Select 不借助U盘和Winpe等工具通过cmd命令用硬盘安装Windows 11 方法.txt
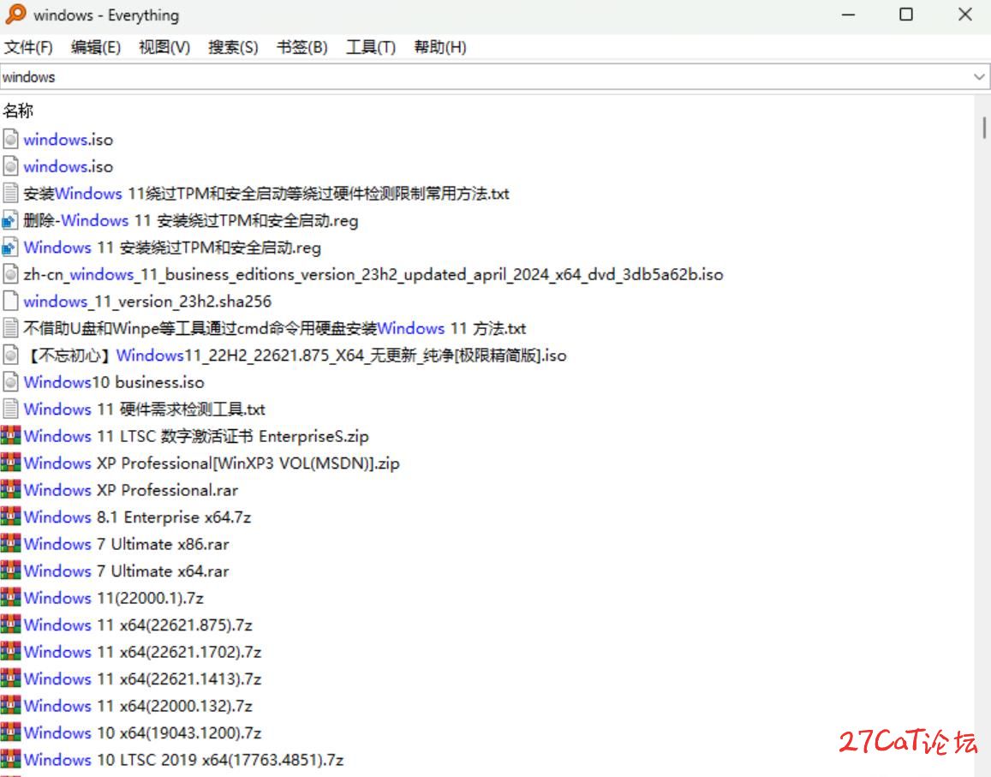991x777 pixels. [x=274, y=328]
